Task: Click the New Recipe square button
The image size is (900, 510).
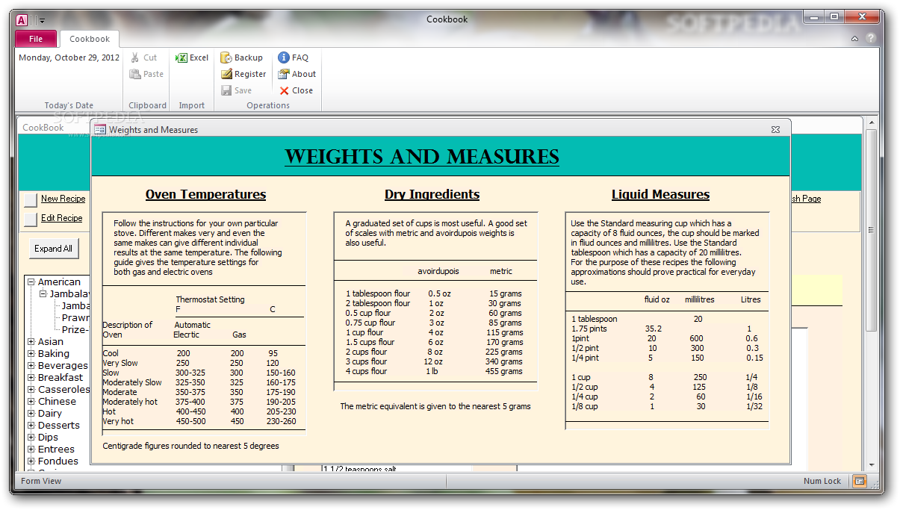Action: click(30, 199)
